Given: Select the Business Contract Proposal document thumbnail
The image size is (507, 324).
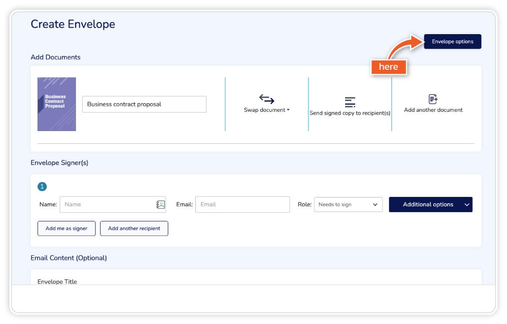Looking at the screenshot, I should [56, 104].
